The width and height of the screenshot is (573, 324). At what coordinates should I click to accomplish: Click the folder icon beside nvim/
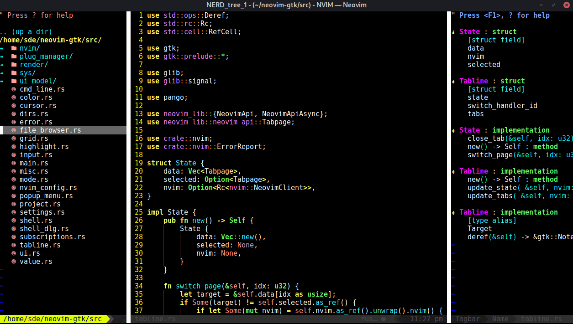(x=14, y=48)
